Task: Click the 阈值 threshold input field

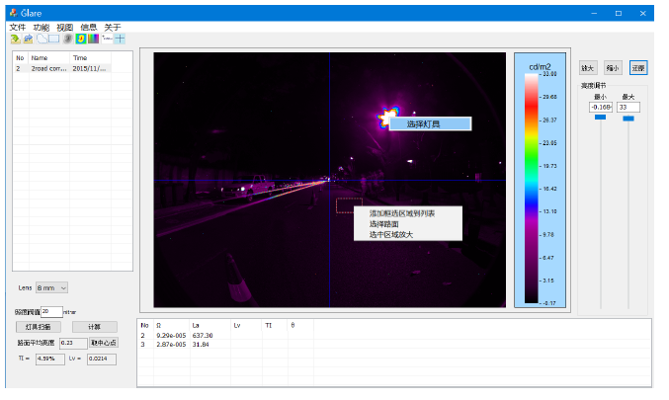Action: click(51, 311)
